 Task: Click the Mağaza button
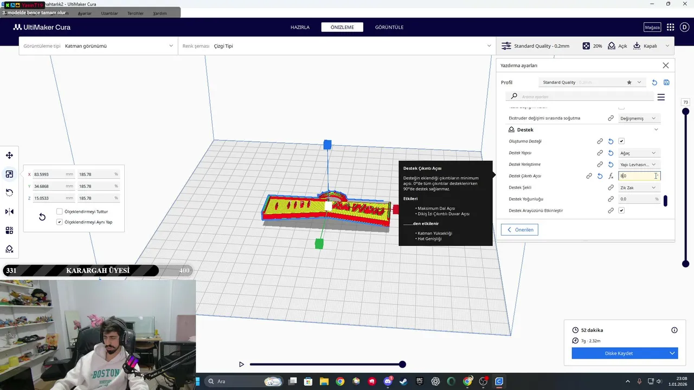(x=652, y=27)
